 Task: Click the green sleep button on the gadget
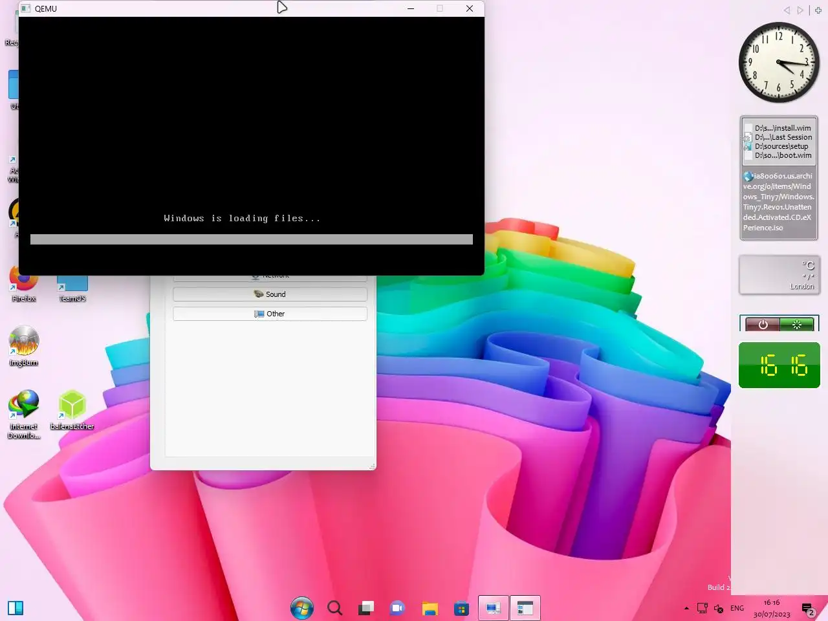coord(797,325)
